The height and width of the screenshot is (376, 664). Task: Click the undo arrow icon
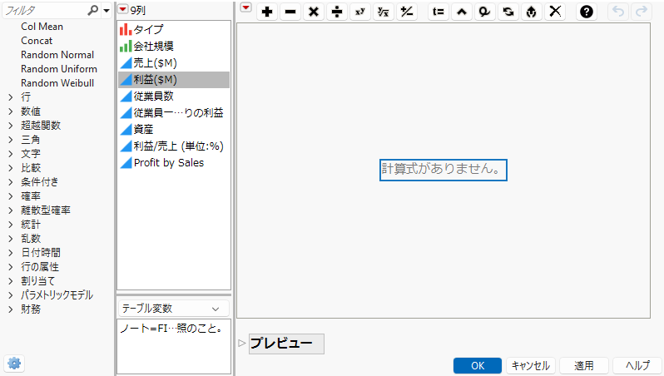tap(618, 12)
